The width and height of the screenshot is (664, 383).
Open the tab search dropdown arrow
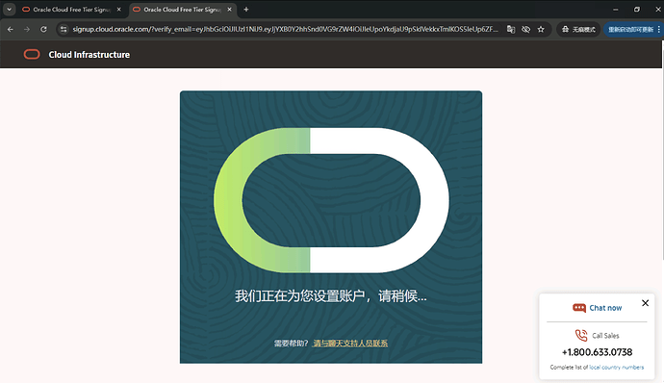click(x=9, y=10)
